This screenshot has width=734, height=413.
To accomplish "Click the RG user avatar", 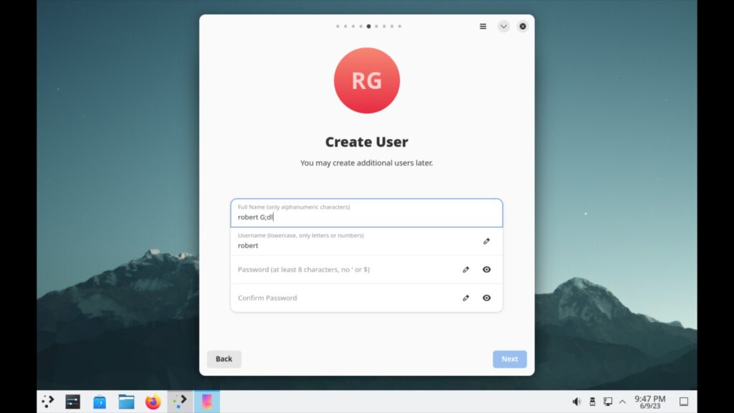I will pos(366,80).
